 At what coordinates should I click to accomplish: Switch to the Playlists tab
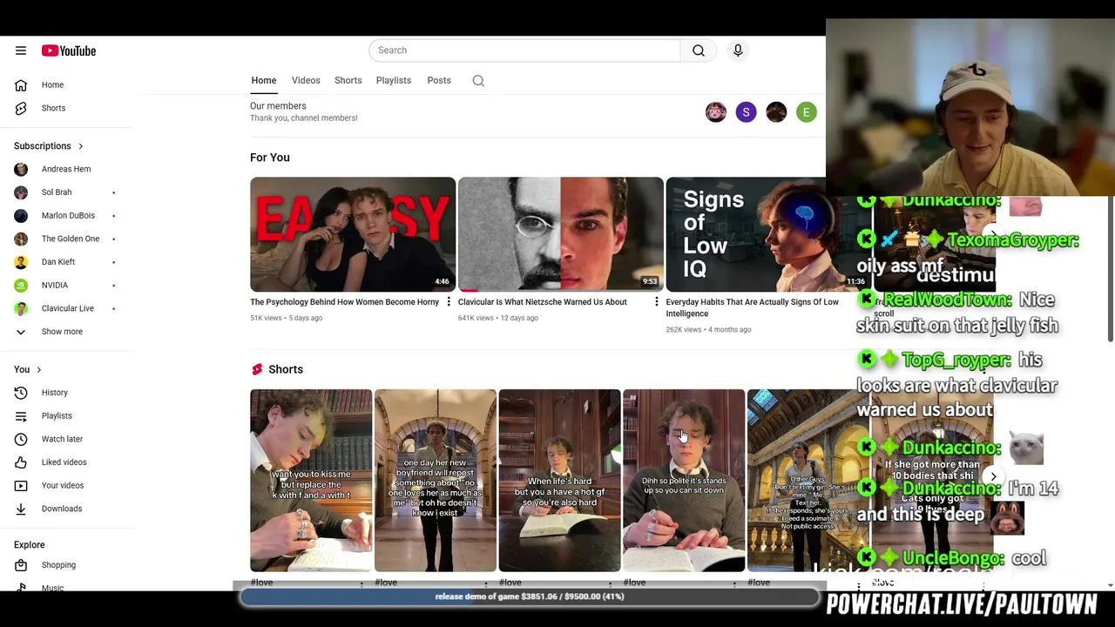click(x=394, y=80)
